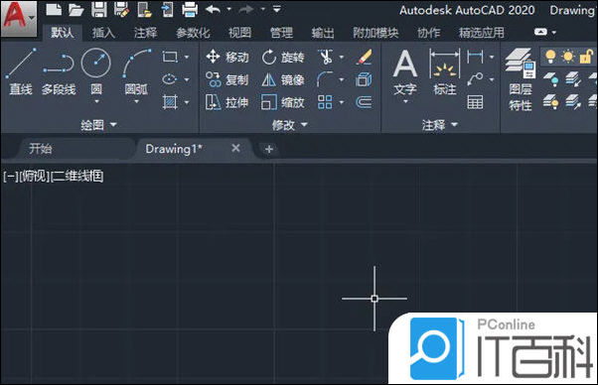
Task: Click the 移动 move tool
Action: (x=226, y=58)
